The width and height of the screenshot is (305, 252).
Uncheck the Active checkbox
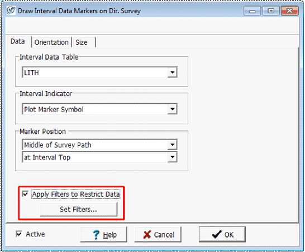pyautogui.click(x=19, y=234)
